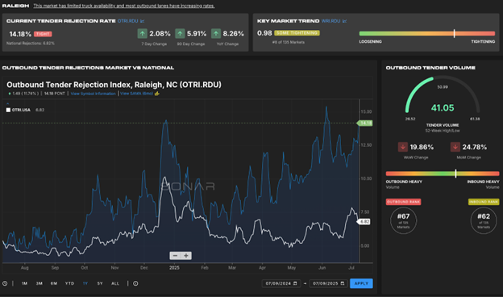Click the 90 Day Change up-arrow icon

point(180,33)
